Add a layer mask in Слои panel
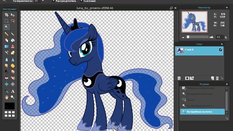Screen dimensions: 233x131 [x=187, y=78]
